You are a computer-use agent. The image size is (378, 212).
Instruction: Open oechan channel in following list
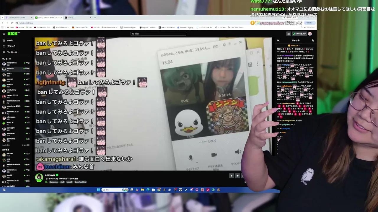(x=15, y=79)
